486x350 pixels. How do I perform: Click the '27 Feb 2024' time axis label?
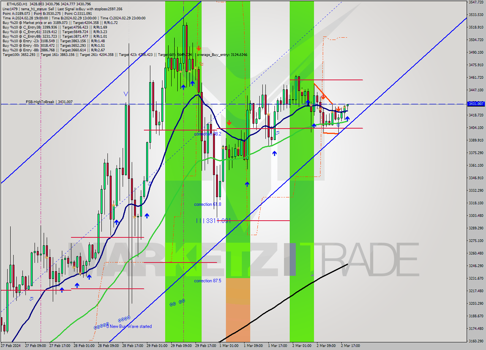pyautogui.click(x=10, y=346)
